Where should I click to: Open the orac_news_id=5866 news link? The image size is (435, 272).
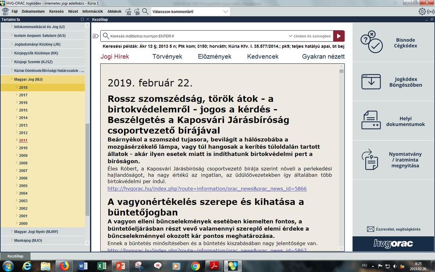(207, 188)
